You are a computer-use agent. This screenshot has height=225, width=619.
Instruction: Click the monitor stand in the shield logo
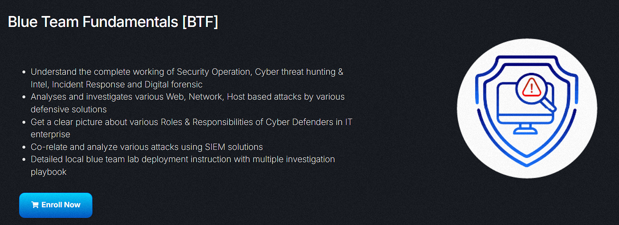point(526,129)
